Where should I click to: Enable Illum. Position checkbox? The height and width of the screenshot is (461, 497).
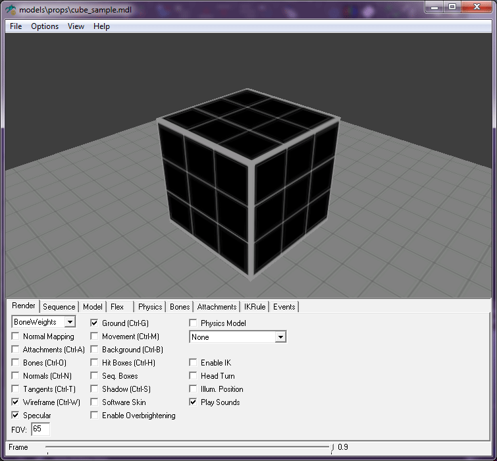tap(193, 389)
